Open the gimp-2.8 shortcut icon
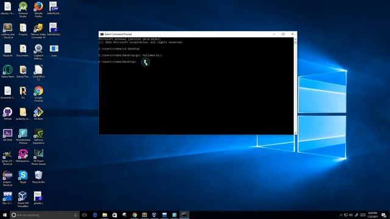 [x=8, y=157]
